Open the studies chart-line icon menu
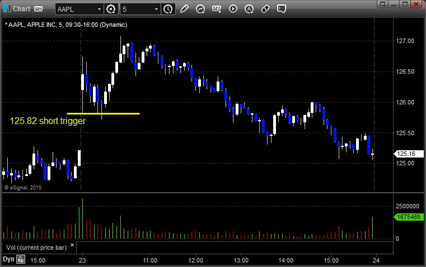 [x=200, y=9]
